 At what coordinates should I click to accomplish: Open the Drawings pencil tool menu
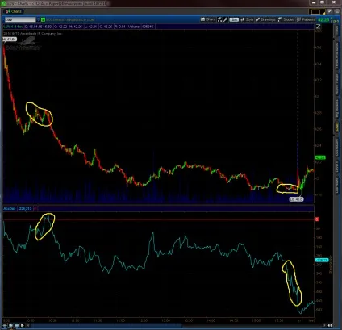click(265, 19)
